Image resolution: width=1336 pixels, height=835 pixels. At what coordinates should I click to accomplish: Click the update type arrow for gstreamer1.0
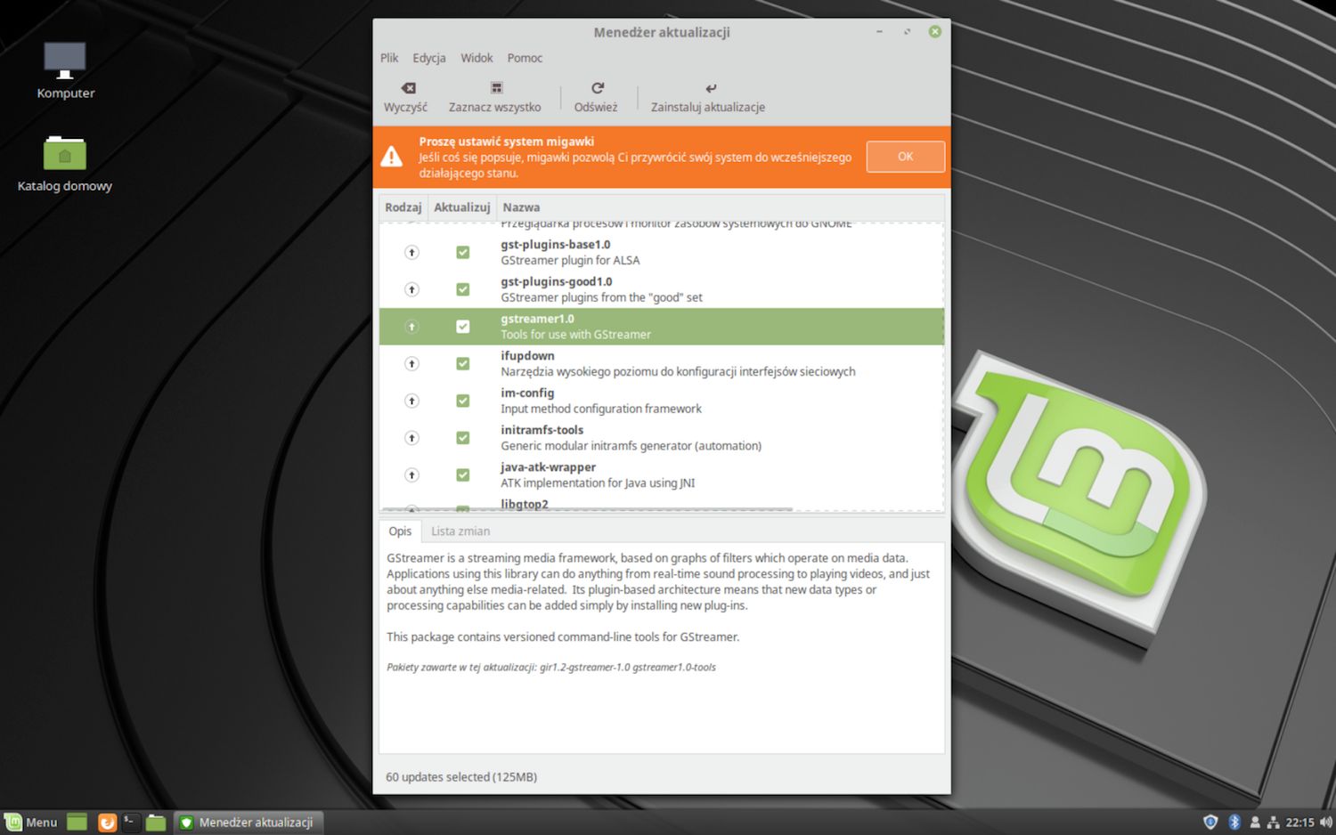pyautogui.click(x=411, y=327)
